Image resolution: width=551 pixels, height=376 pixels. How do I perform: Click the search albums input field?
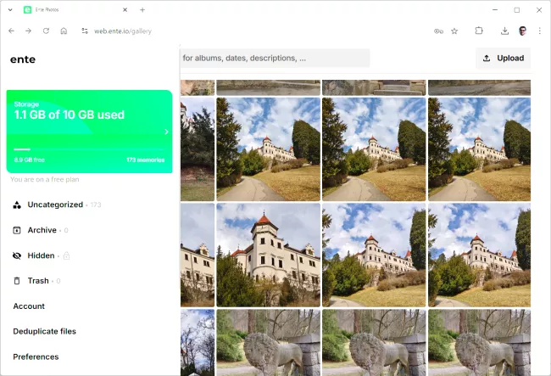tap(275, 59)
